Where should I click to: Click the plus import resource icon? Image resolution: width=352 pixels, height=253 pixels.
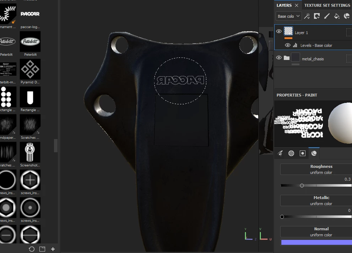point(53,249)
